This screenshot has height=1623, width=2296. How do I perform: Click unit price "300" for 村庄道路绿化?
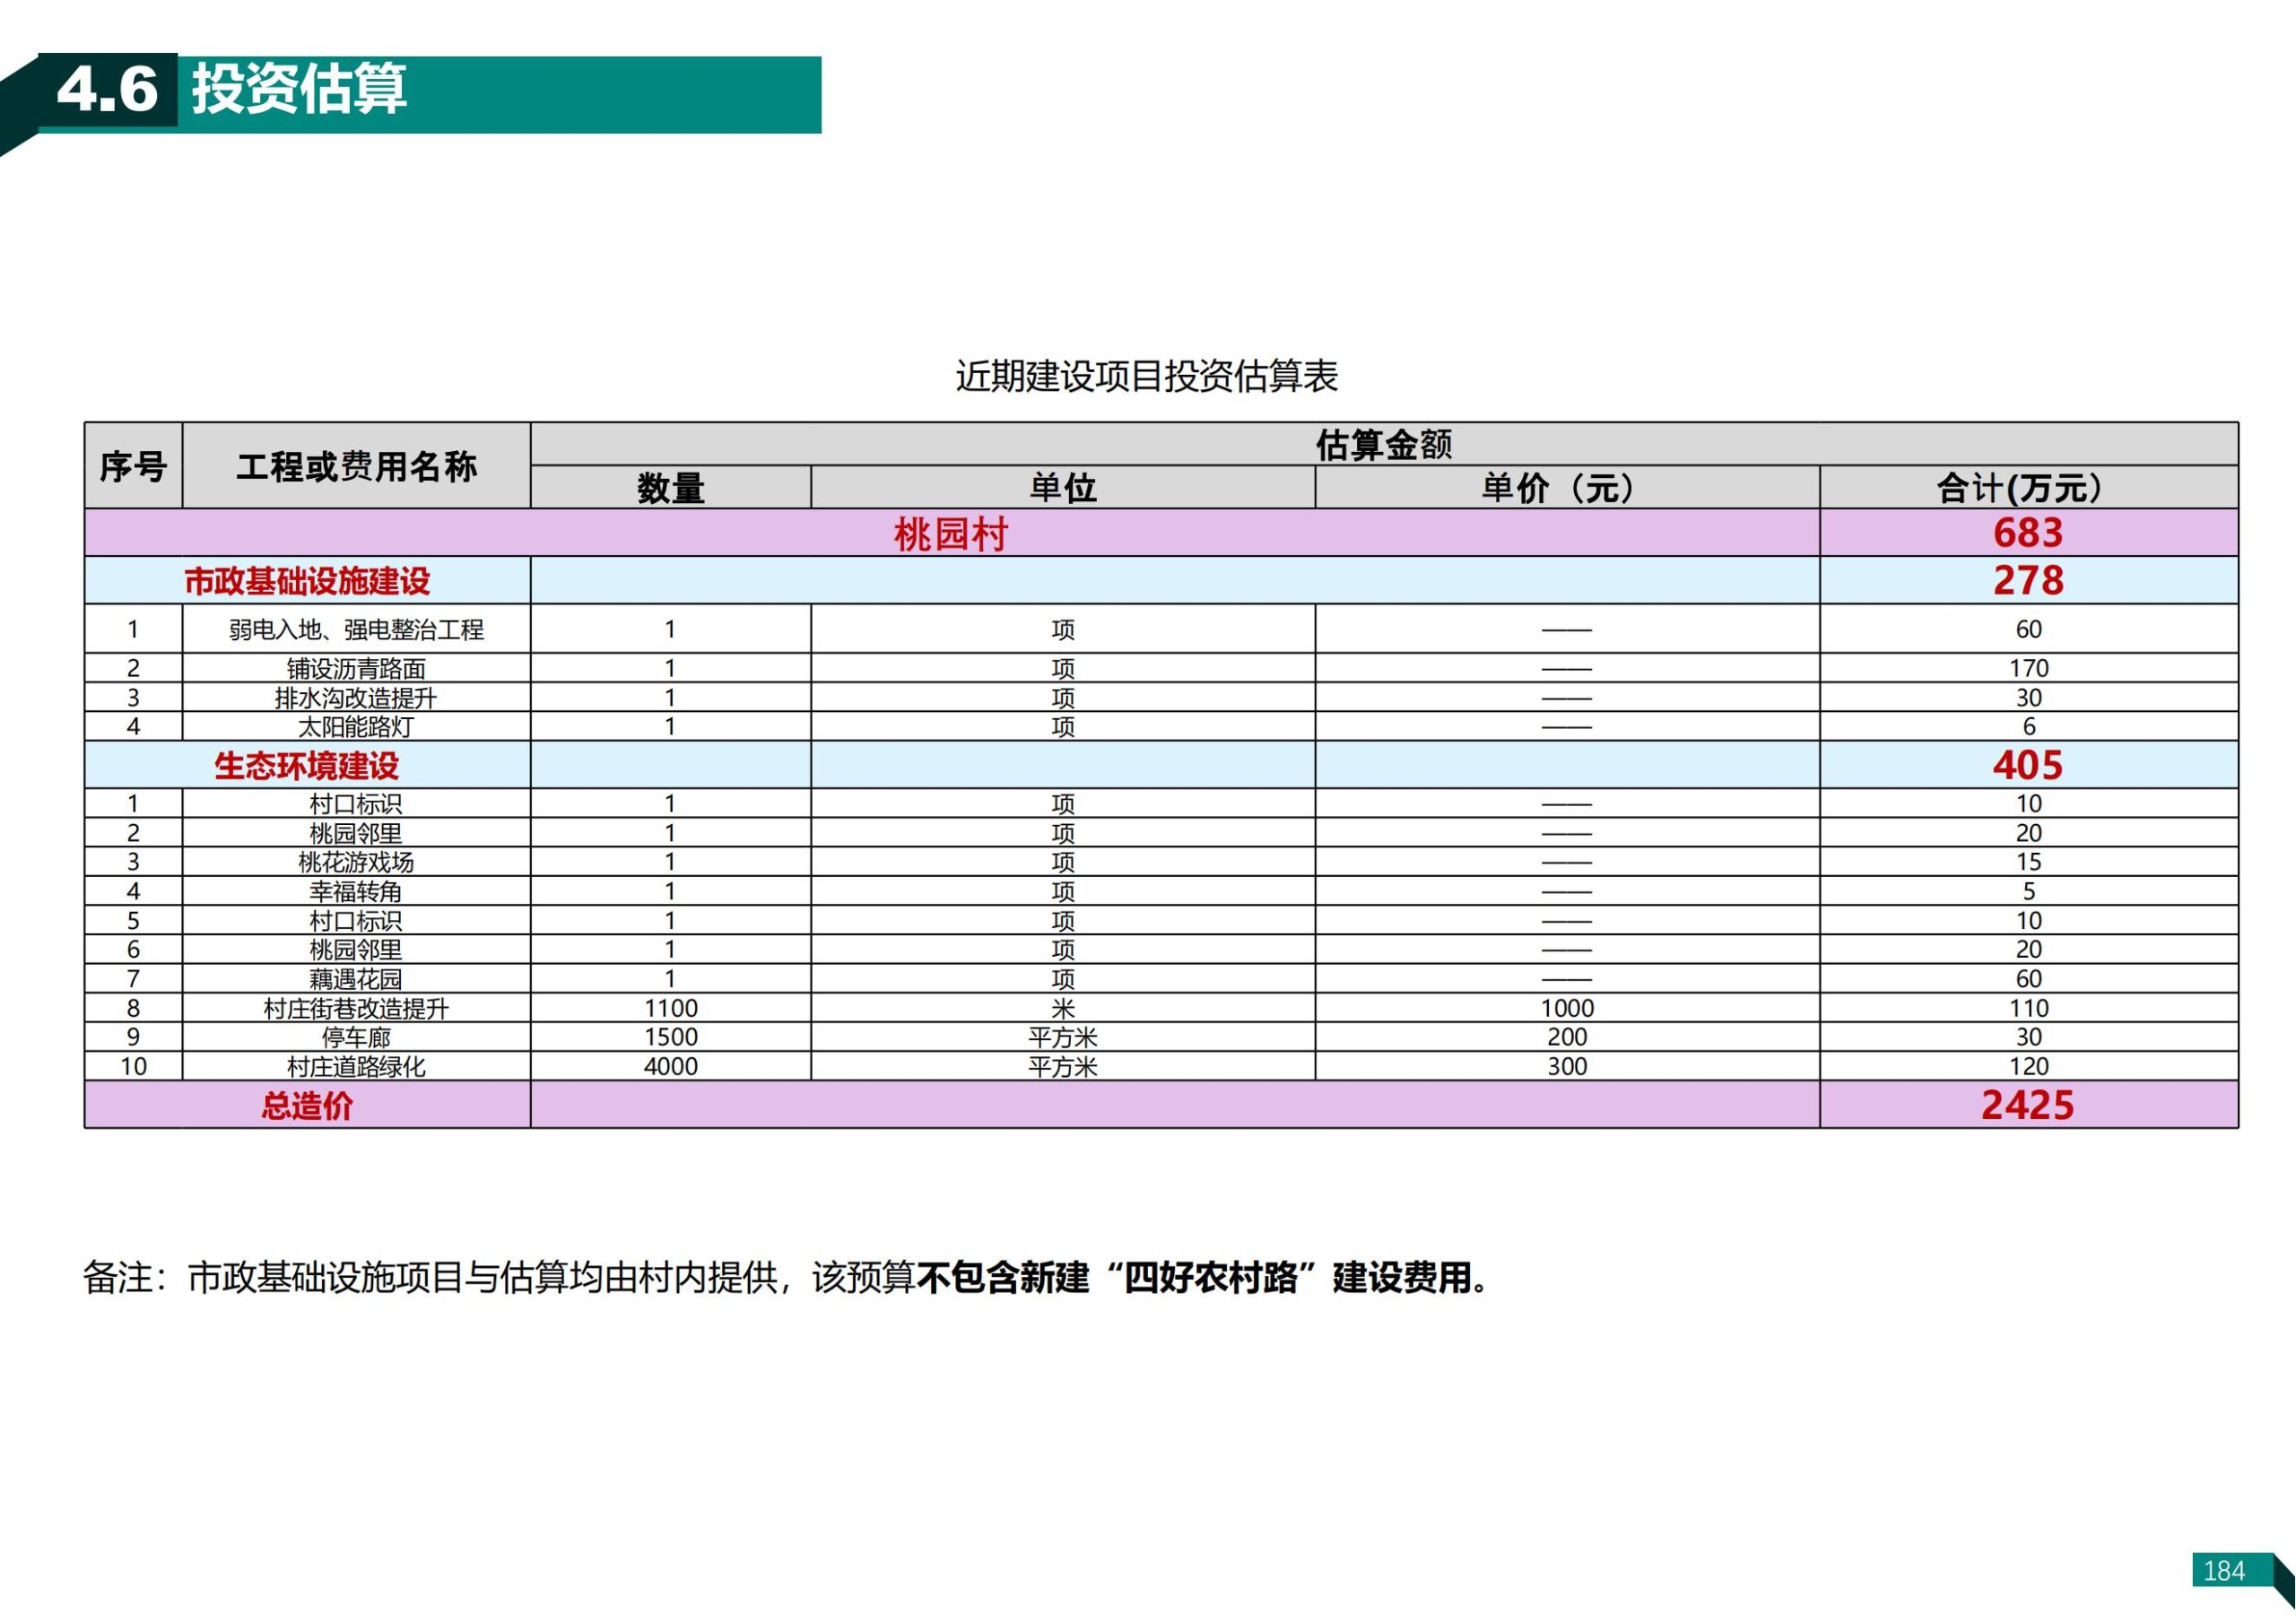coord(1567,1067)
